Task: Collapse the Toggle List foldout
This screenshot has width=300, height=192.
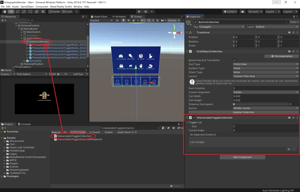Action: (187, 122)
